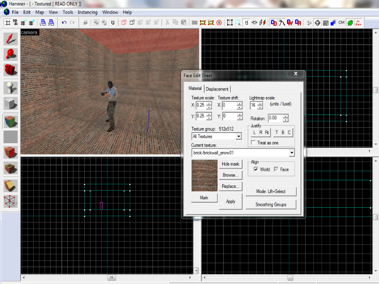Click Texture shift X spinner arrows

[x=240, y=105]
